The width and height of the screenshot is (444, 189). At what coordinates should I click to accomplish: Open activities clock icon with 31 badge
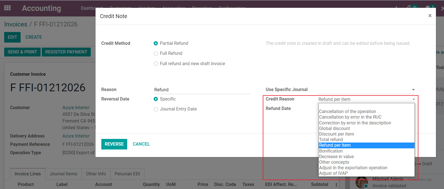click(x=410, y=8)
